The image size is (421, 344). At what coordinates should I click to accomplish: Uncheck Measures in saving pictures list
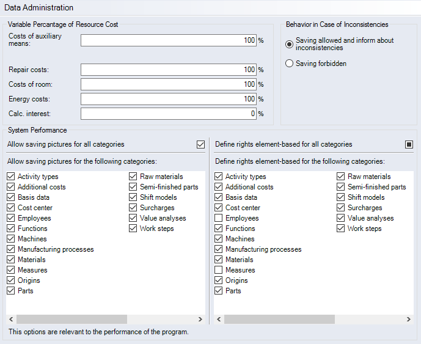coord(11,270)
